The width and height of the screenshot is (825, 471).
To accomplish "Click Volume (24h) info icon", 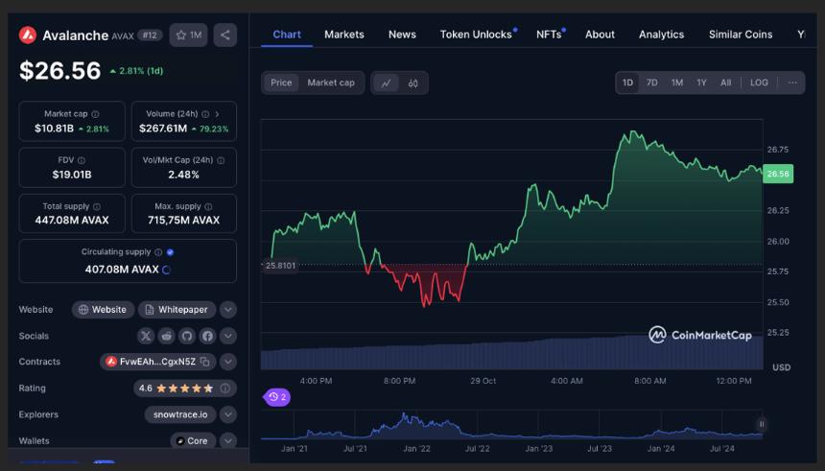I will point(205,114).
